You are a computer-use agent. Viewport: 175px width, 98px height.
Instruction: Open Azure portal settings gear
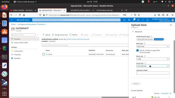coord(138,20)
